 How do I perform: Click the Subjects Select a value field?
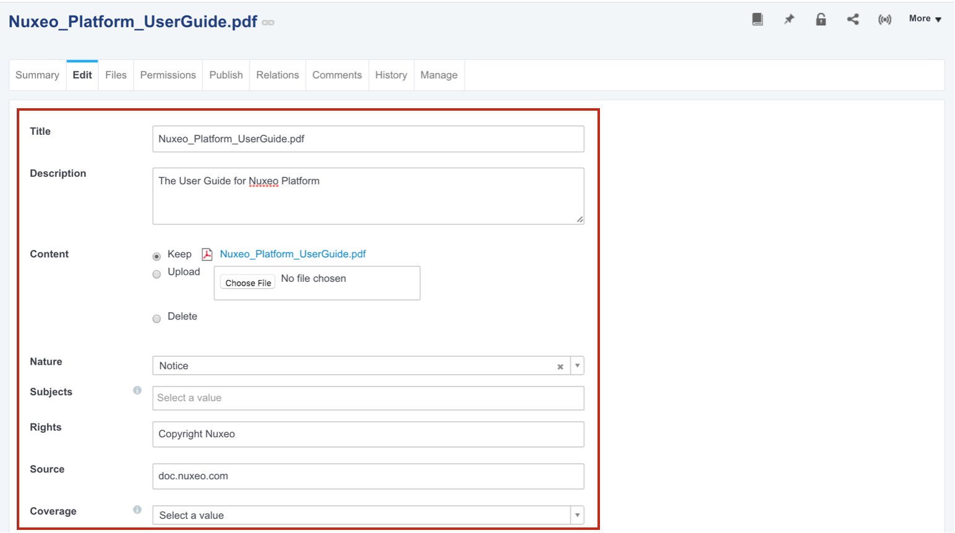tap(368, 398)
